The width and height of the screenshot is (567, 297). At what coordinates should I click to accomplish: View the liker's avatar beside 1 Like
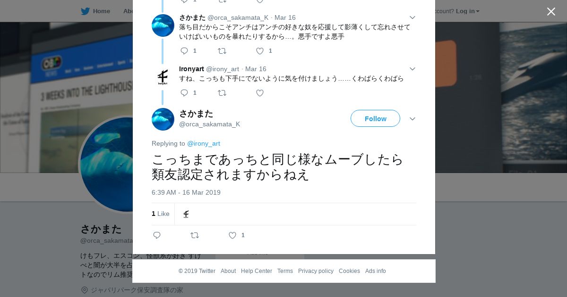[x=186, y=214]
